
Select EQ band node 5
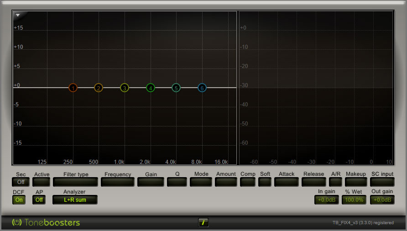pos(176,88)
